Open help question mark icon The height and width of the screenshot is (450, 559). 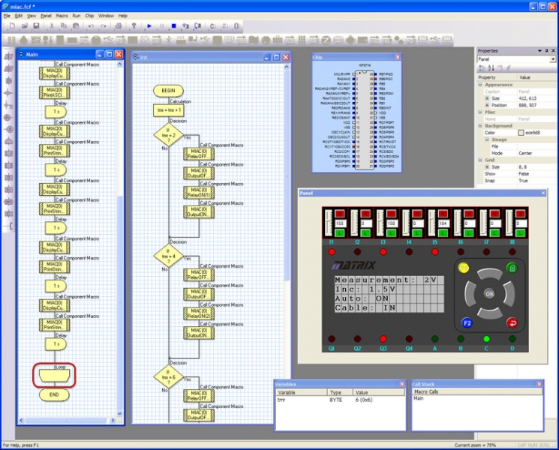pyautogui.click(x=134, y=26)
